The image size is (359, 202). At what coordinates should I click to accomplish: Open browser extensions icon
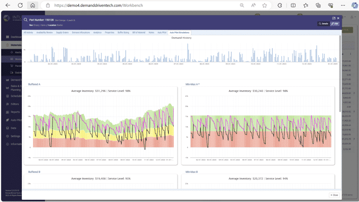[x=280, y=5]
